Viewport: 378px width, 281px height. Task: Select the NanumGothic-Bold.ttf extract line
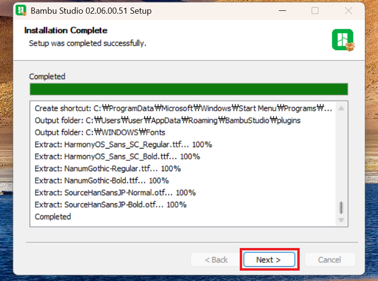coord(101,181)
